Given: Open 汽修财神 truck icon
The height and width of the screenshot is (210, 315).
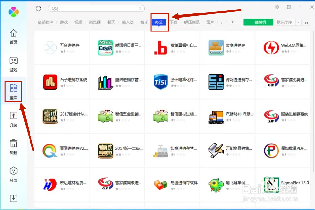Looking at the screenshot, I should point(216,117).
